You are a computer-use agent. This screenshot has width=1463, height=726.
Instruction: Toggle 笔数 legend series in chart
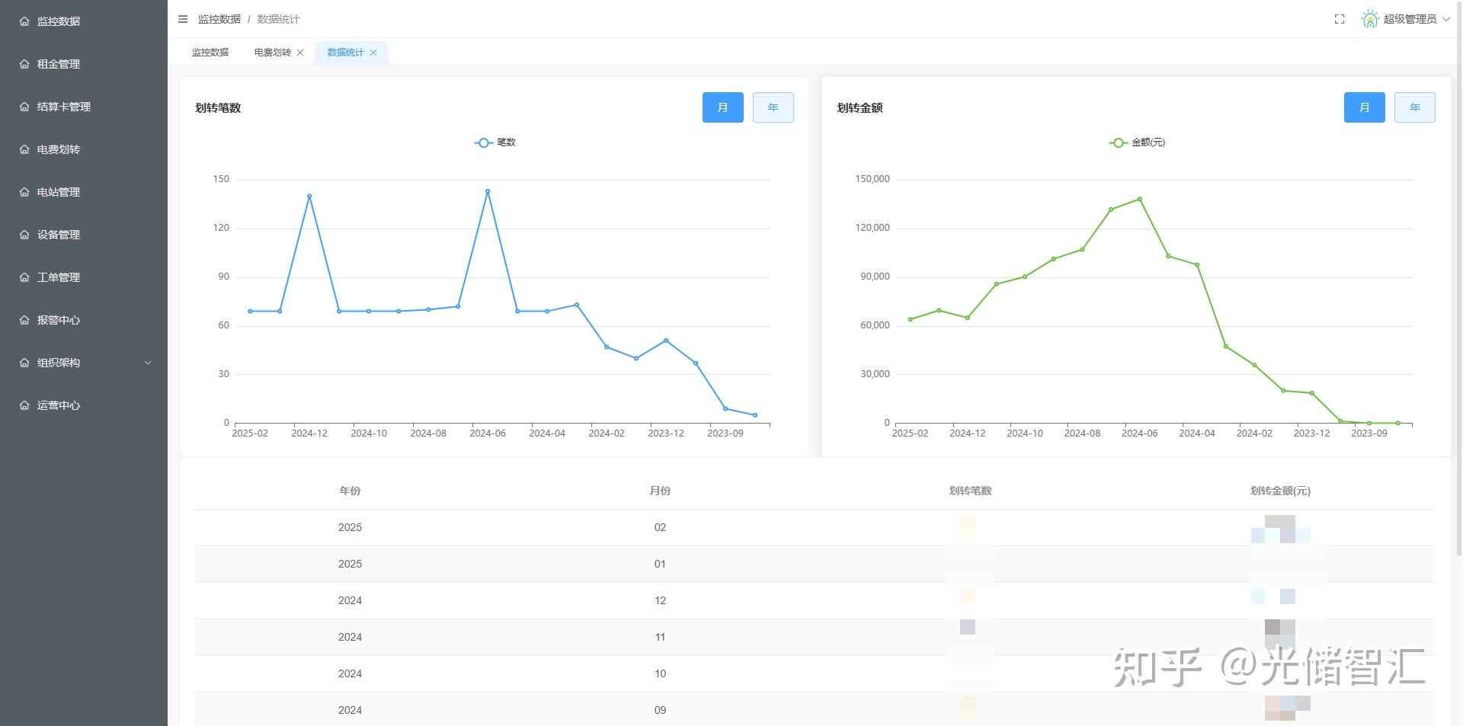tap(495, 142)
